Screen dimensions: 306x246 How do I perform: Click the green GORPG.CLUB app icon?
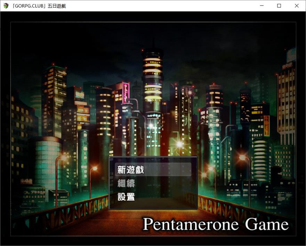[6, 6]
